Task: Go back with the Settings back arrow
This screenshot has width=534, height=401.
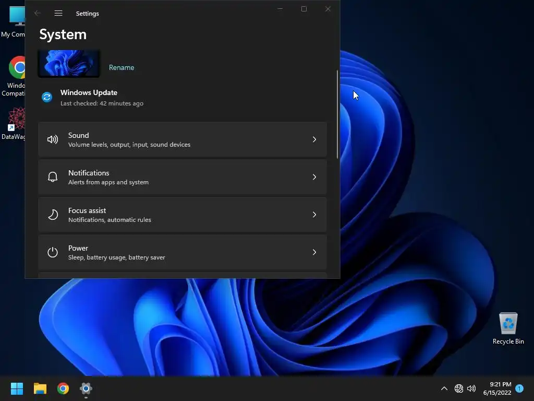Action: [x=38, y=13]
